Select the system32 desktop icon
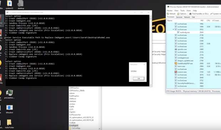This screenshot has width=221, height=130. pos(9,4)
